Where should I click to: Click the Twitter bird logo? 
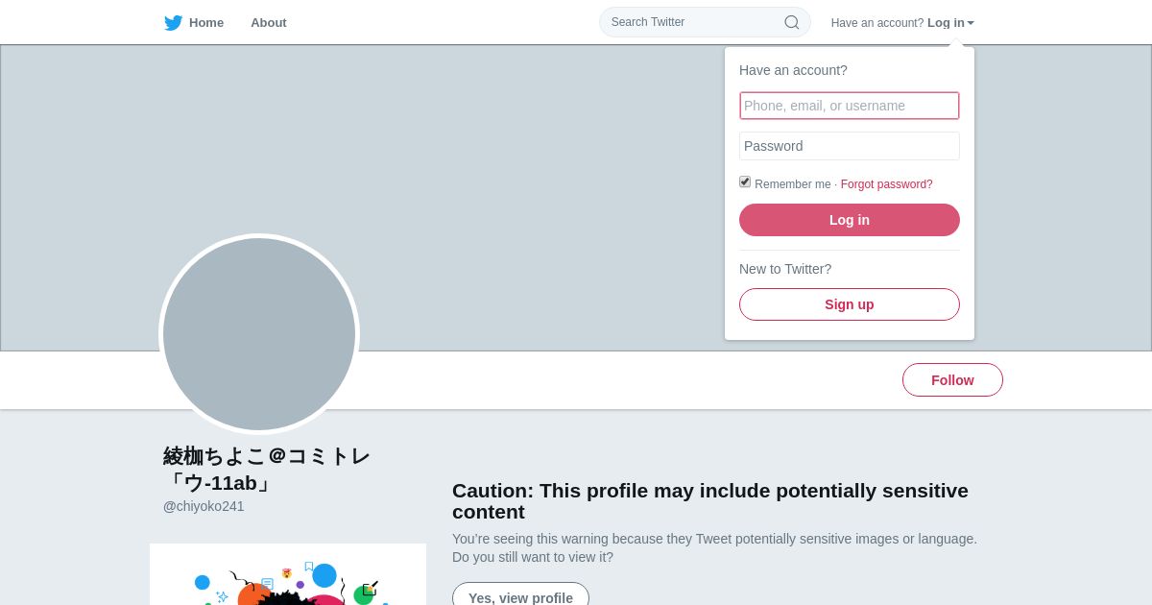173,23
